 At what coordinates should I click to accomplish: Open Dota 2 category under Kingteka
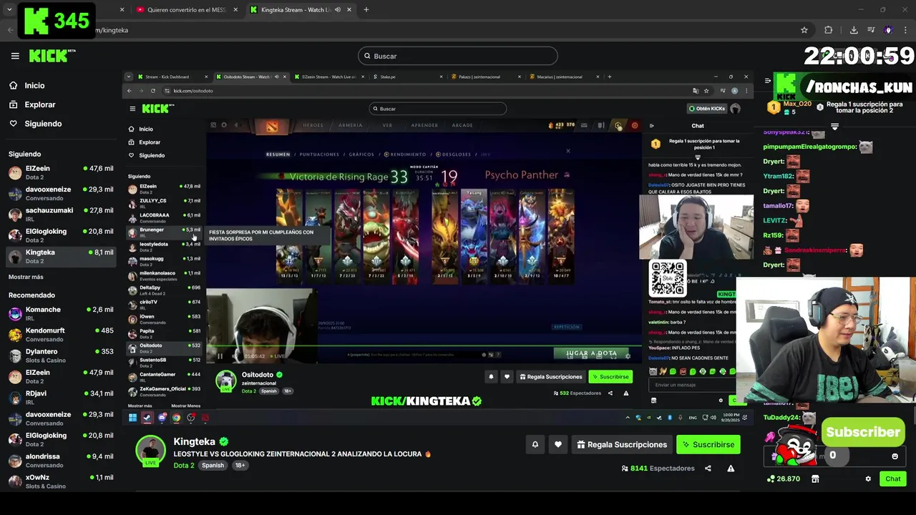click(184, 466)
